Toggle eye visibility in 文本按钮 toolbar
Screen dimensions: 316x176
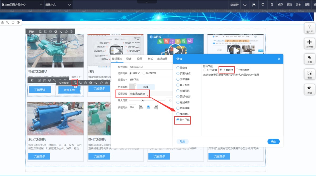[x=106, y=83]
